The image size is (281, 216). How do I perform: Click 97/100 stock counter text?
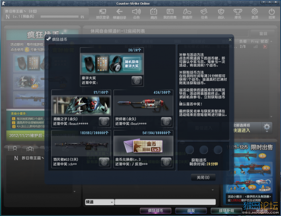click(x=101, y=92)
